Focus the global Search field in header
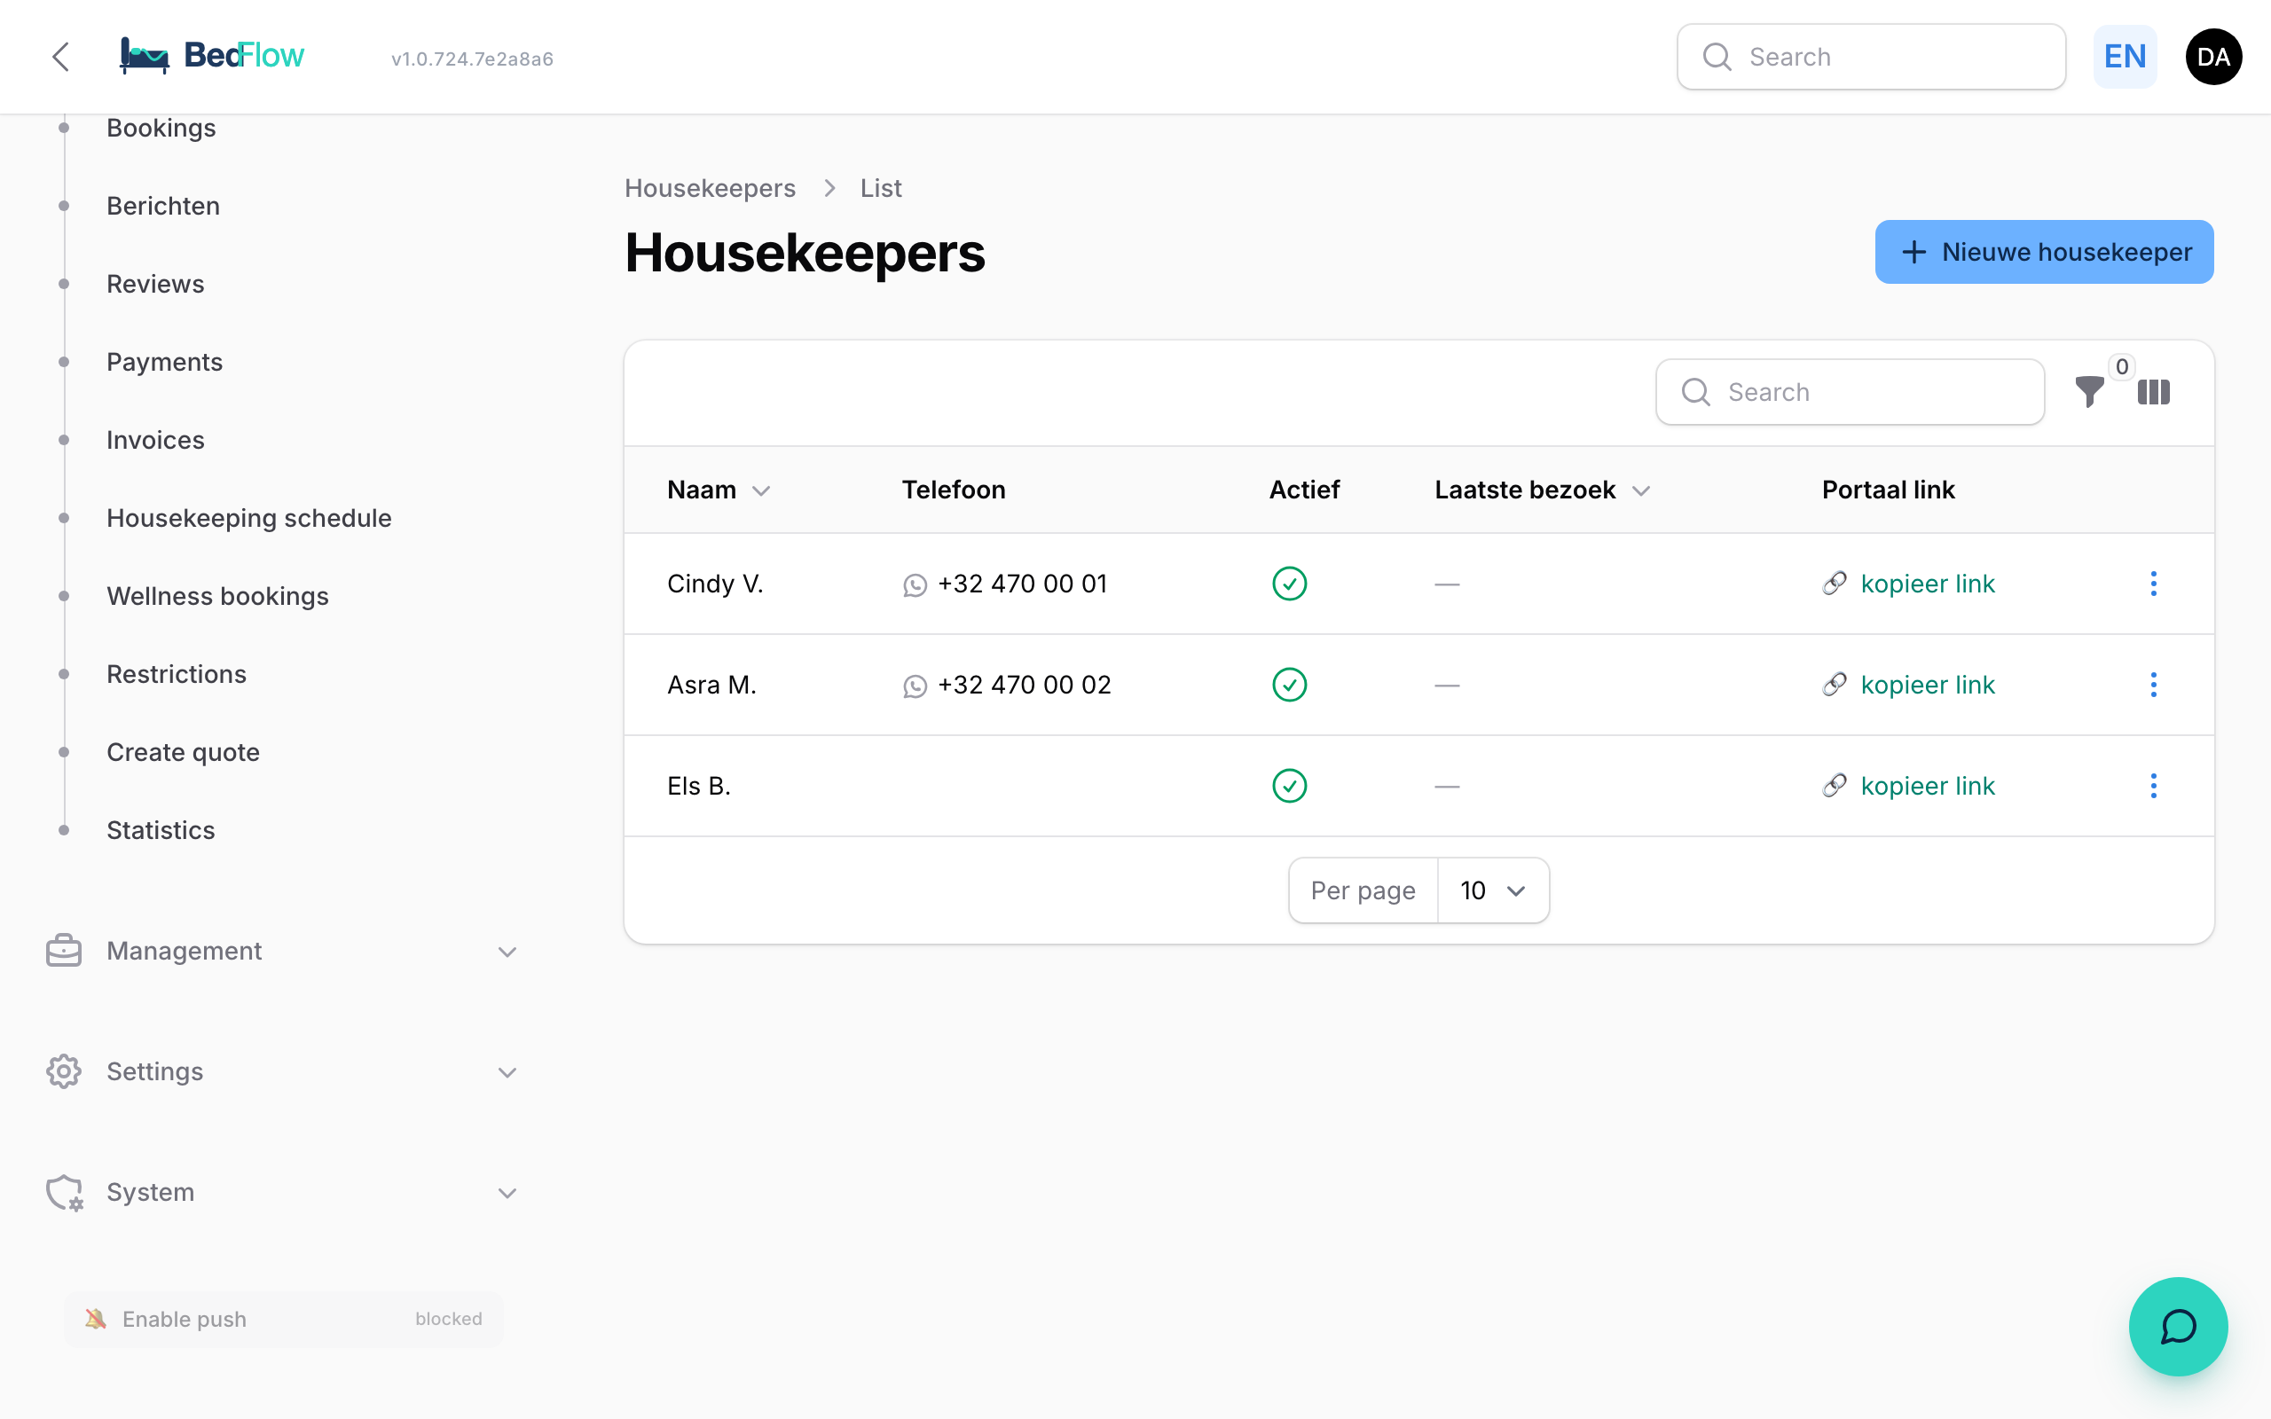Image resolution: width=2271 pixels, height=1419 pixels. point(1870,58)
